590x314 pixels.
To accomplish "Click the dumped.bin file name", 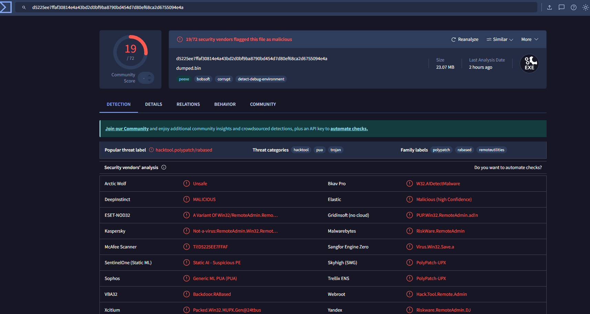I will (x=189, y=68).
